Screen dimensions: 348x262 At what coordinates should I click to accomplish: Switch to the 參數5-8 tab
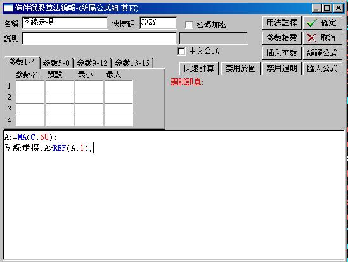[56, 63]
